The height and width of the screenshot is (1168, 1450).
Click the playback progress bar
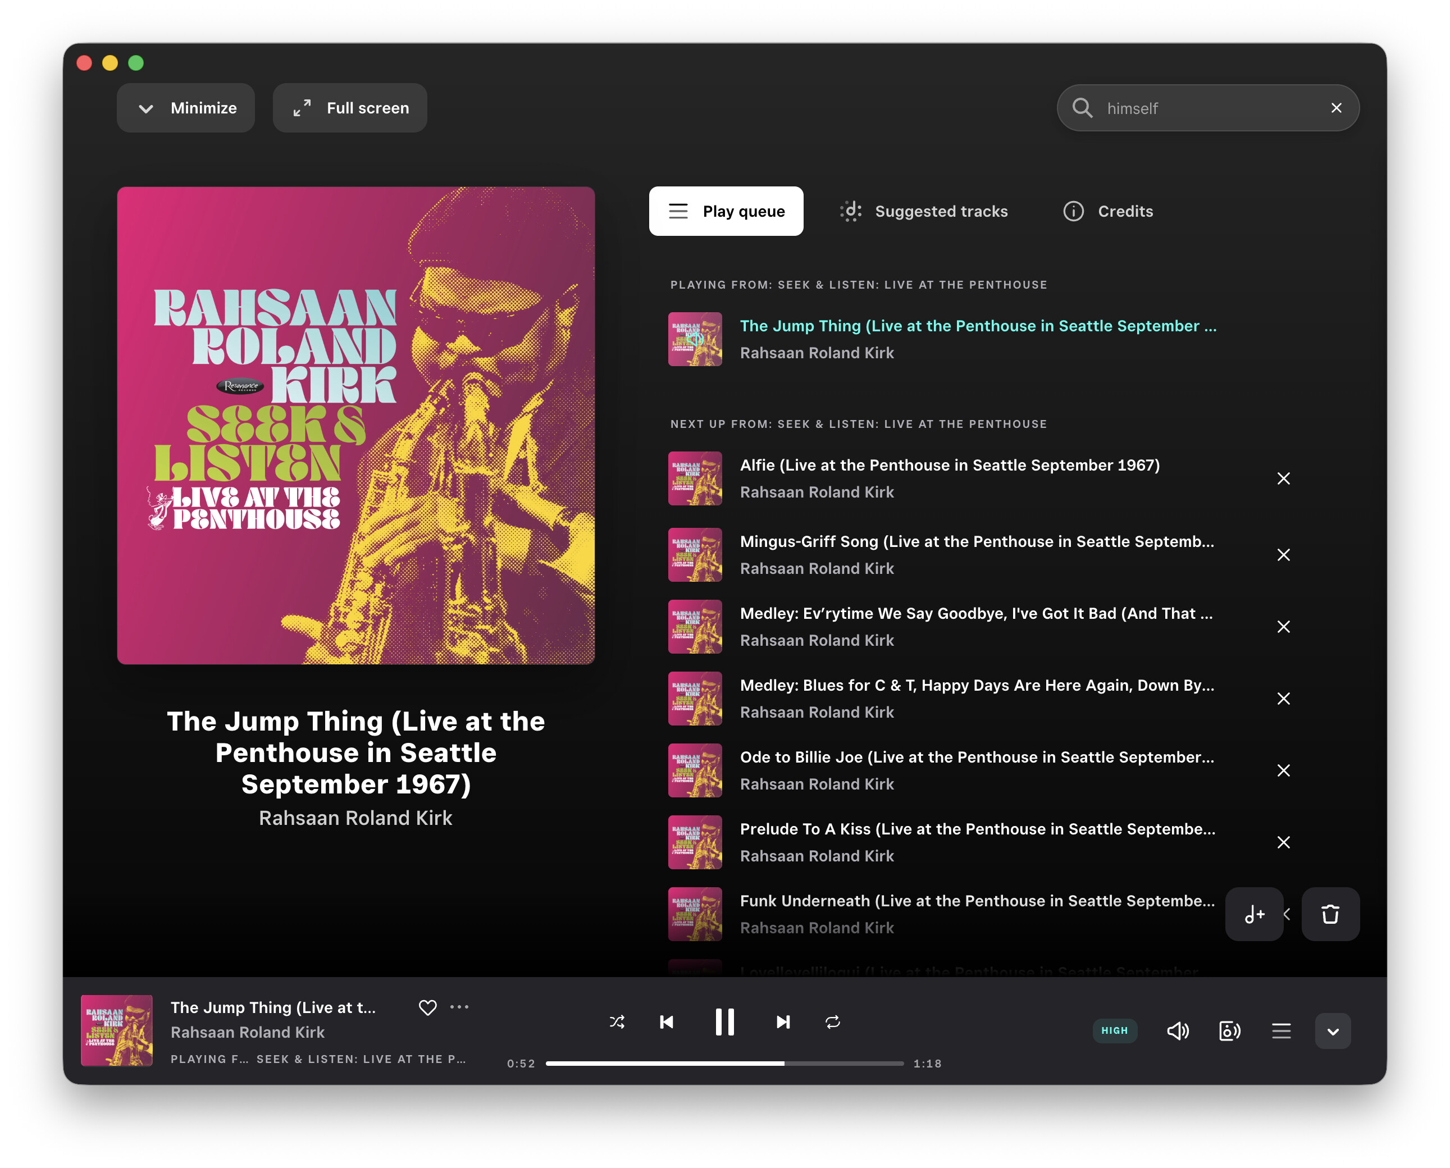724,1063
